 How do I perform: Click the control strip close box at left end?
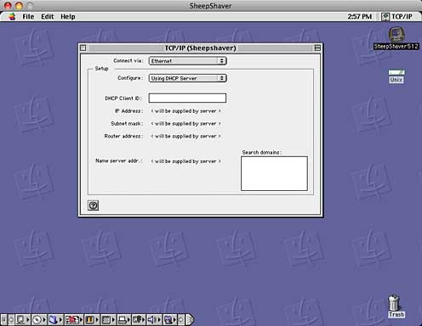(3, 320)
